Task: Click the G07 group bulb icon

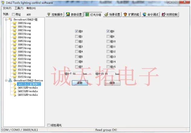Action: (x=15, y=48)
